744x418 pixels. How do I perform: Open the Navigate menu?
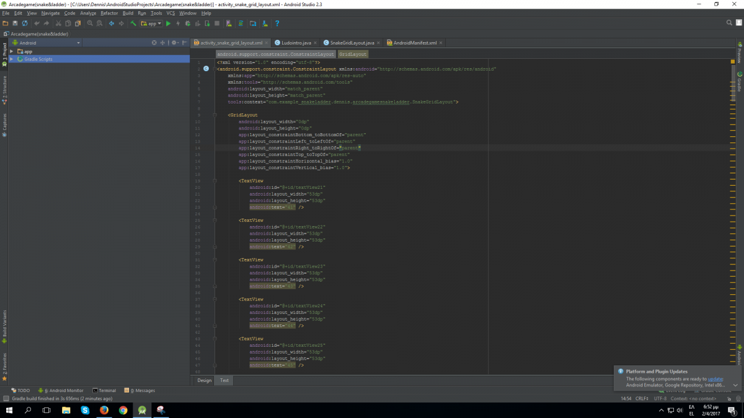click(x=50, y=13)
